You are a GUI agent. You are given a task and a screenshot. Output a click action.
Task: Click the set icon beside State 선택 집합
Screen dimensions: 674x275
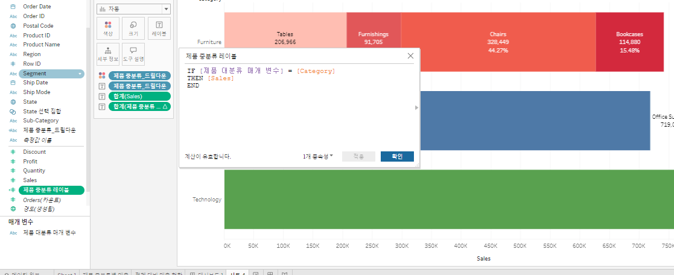coord(13,112)
